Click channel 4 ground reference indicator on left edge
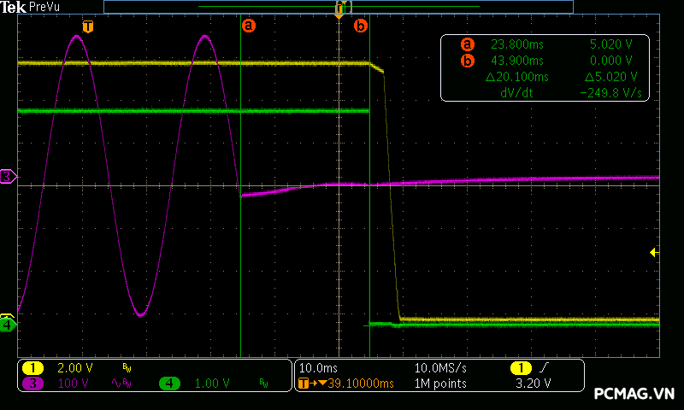Viewport: 684px width, 410px height. tap(8, 325)
